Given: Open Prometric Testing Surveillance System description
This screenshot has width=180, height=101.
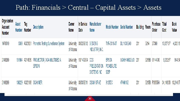Looking at the screenshot, I should [49, 43].
